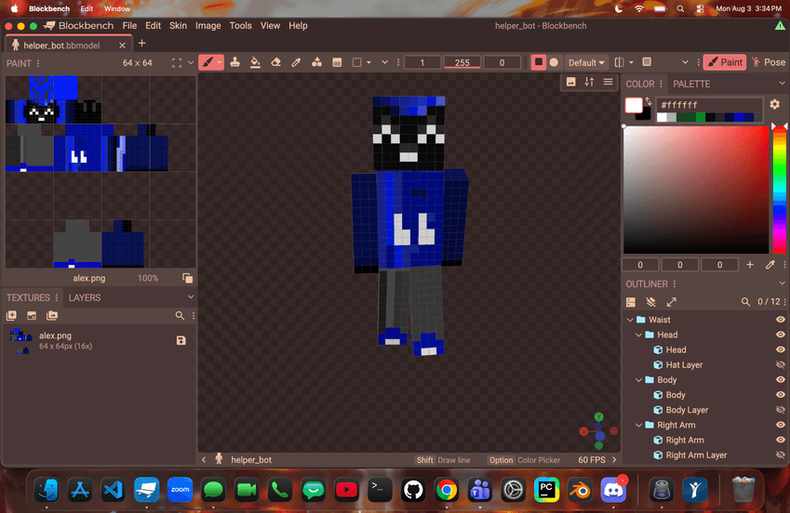Hide the Head group
The image size is (790, 513).
pyautogui.click(x=781, y=335)
